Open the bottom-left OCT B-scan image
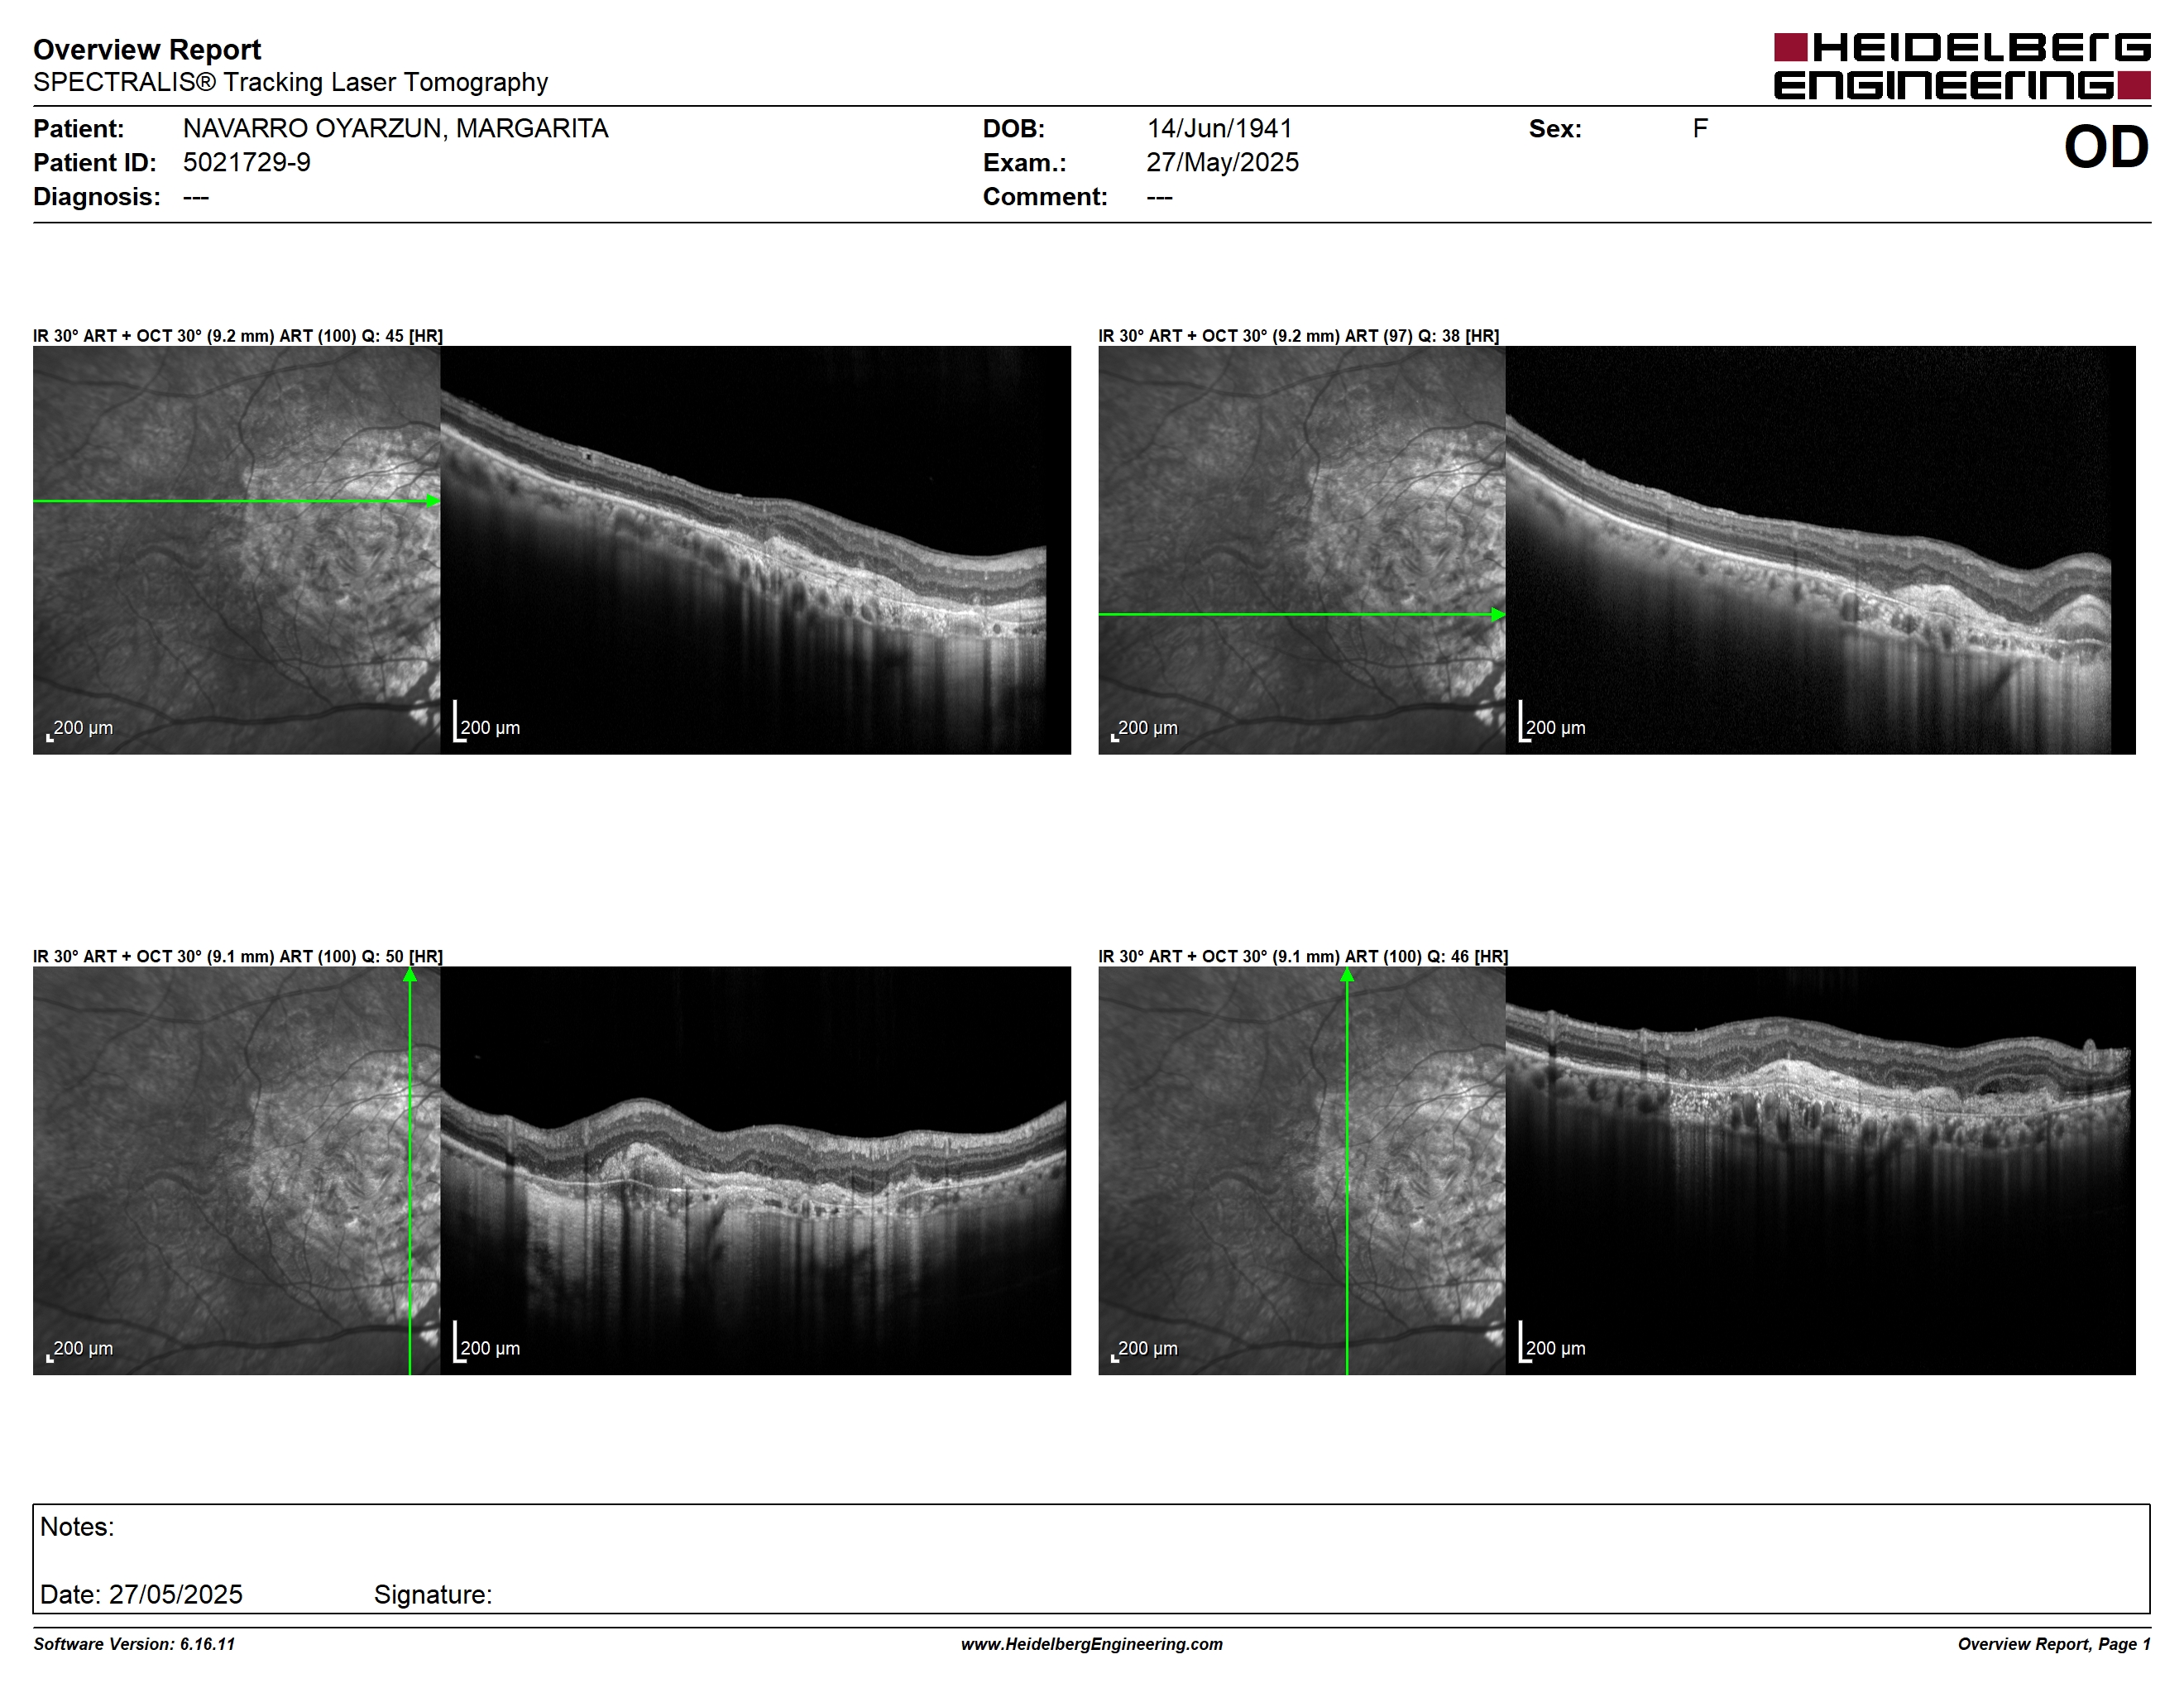Image resolution: width=2184 pixels, height=1688 pixels. [755, 1170]
